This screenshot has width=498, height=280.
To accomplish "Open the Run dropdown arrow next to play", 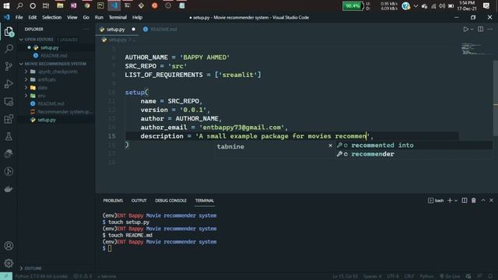I will click(472, 30).
